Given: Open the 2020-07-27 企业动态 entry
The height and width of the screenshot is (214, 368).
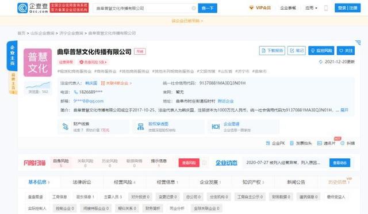Looking at the screenshot, I should 283,163.
